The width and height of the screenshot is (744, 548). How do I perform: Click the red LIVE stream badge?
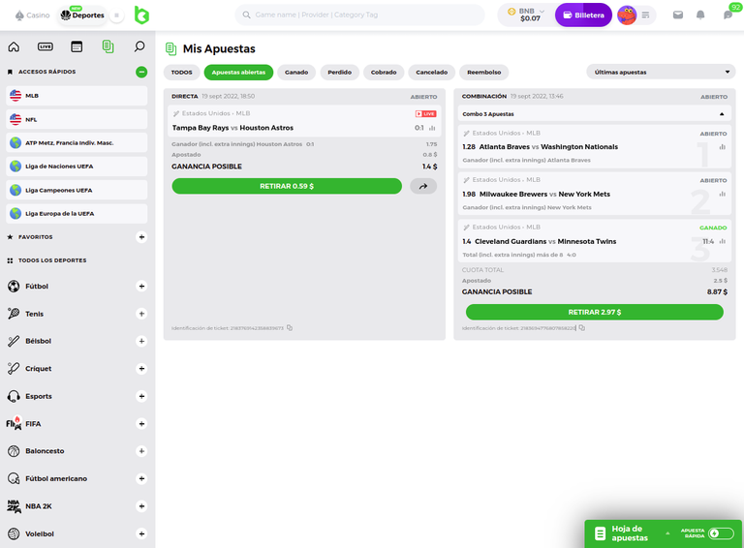(425, 114)
